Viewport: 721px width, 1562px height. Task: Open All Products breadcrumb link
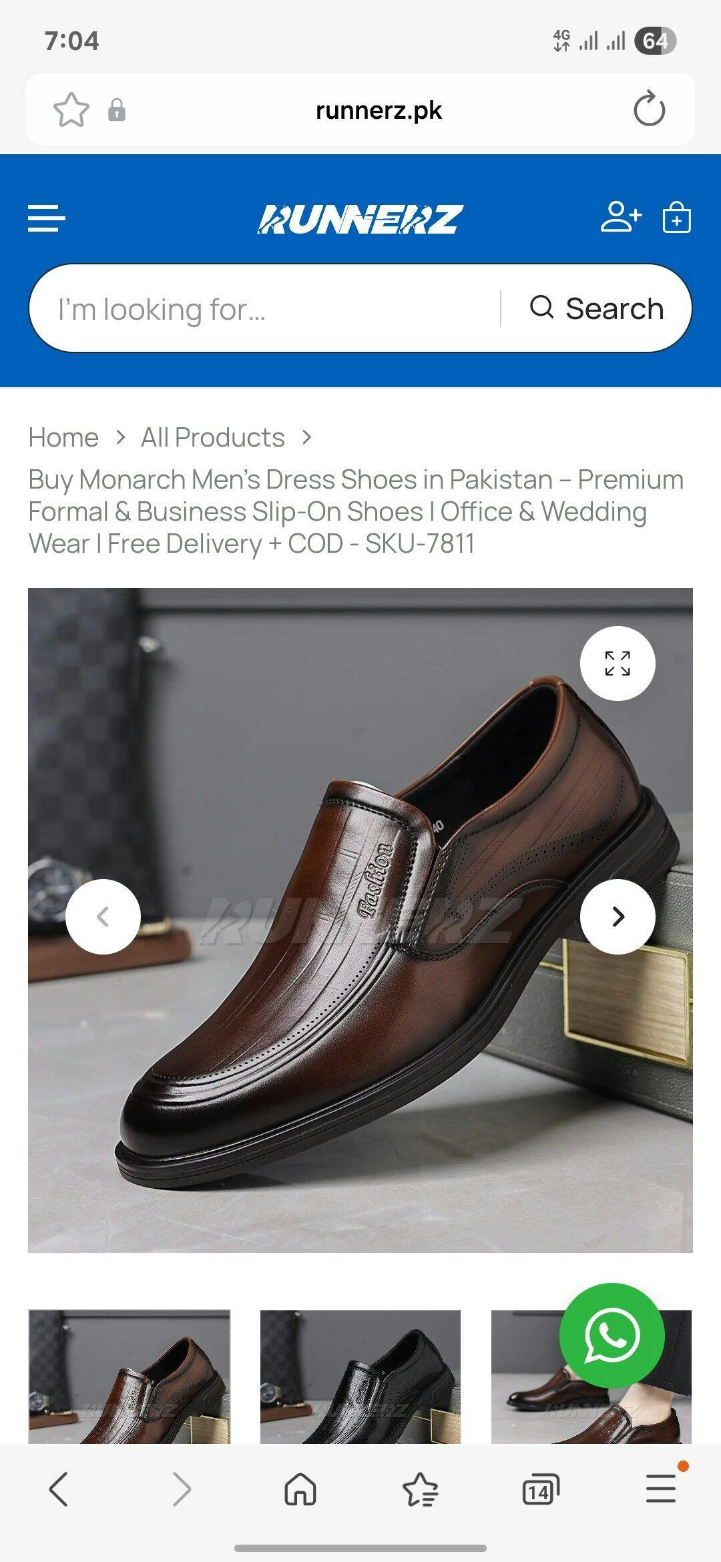coord(212,437)
